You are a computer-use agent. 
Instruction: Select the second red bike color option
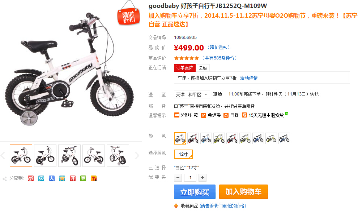coord(232,138)
